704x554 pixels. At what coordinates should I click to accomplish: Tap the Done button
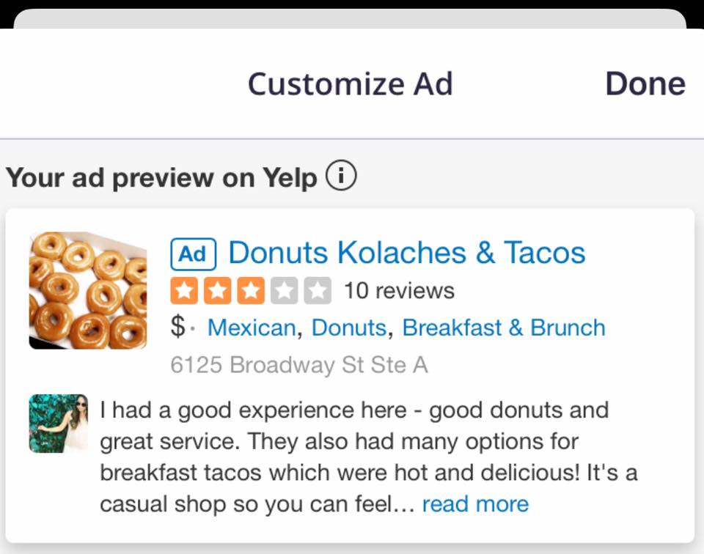click(x=645, y=84)
